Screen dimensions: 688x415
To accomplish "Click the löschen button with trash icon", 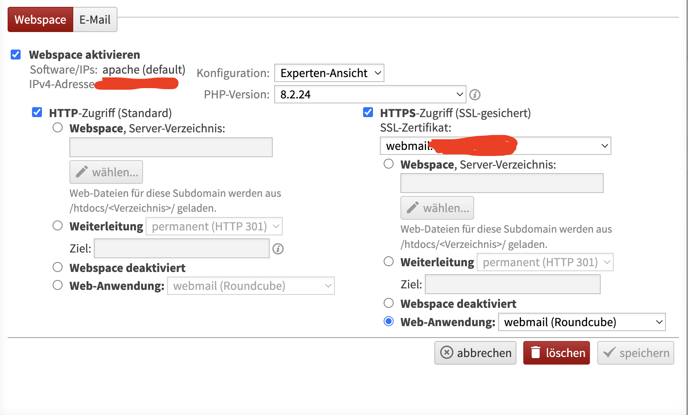I will coord(556,353).
